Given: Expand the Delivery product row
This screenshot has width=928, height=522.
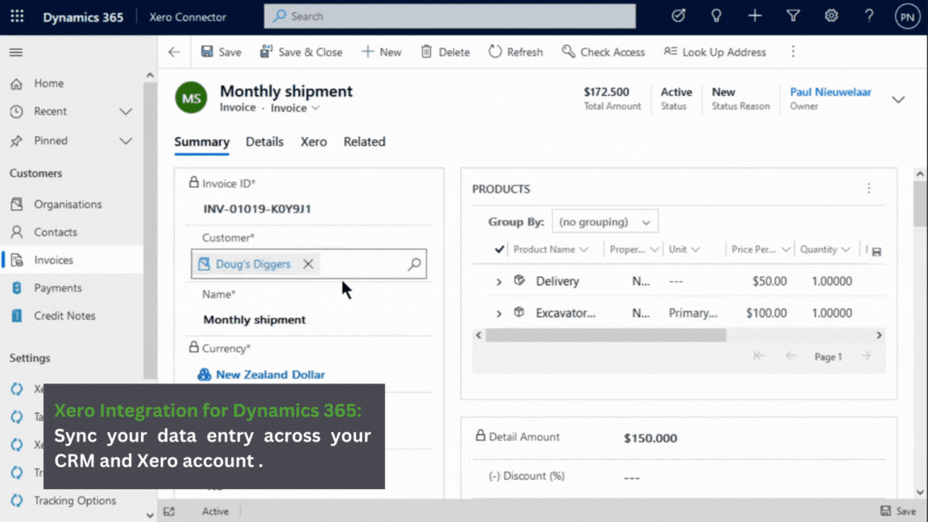Looking at the screenshot, I should [x=499, y=282].
